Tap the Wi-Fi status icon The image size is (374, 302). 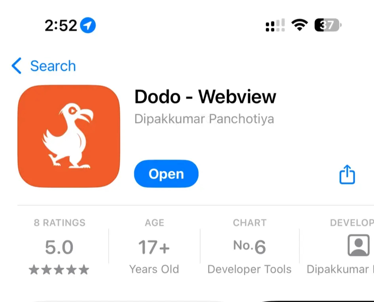click(x=300, y=25)
